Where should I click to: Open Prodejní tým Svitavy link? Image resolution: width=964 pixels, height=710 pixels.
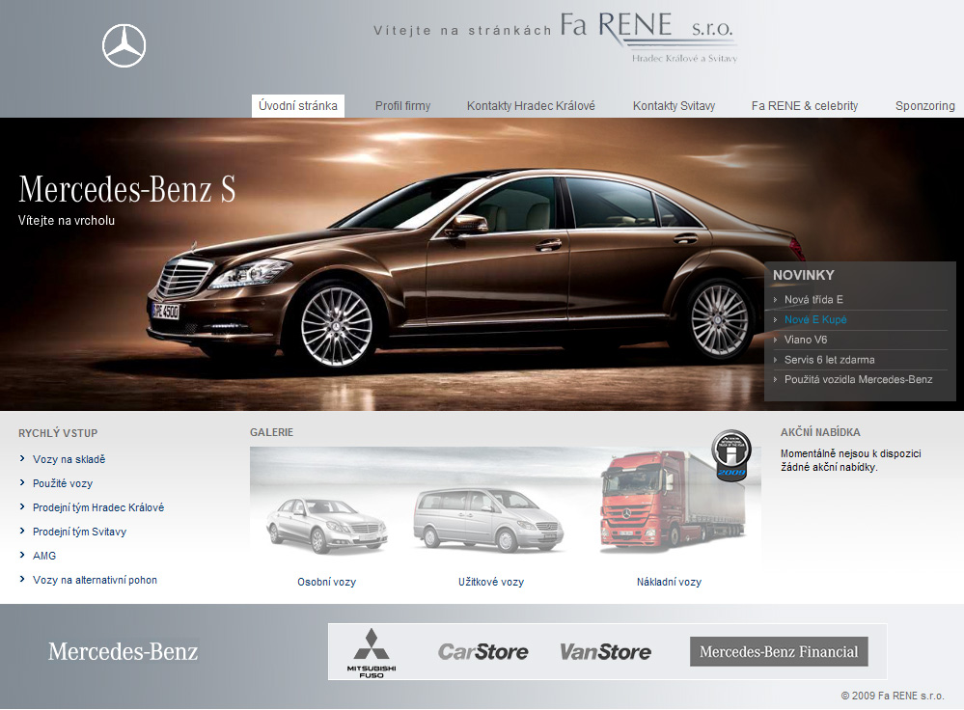pyautogui.click(x=79, y=532)
